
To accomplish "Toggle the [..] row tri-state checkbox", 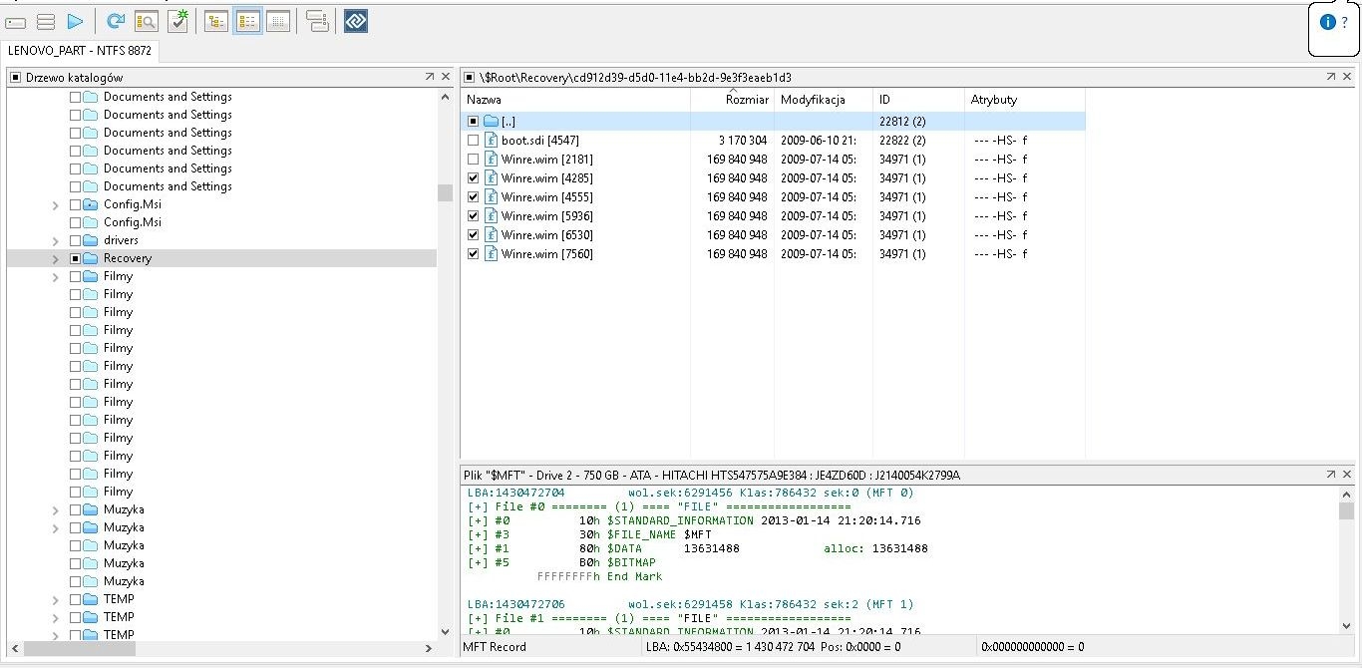I will (474, 122).
